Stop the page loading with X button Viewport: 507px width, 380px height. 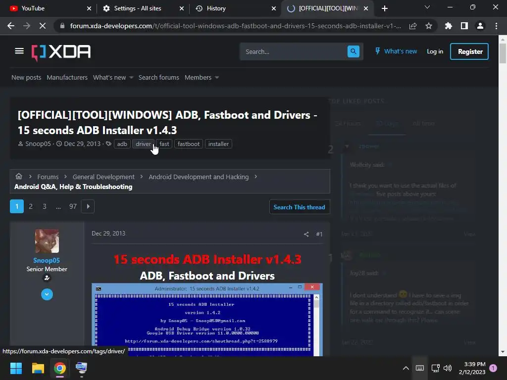tap(43, 26)
